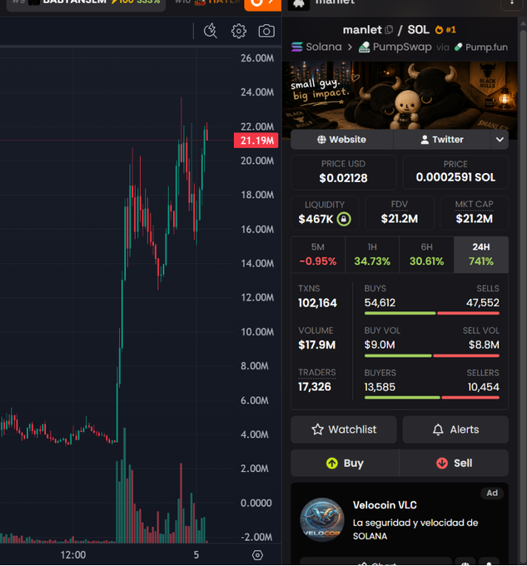This screenshot has width=527, height=566.
Task: Click the liquidity lock icon
Action: pyautogui.click(x=344, y=219)
